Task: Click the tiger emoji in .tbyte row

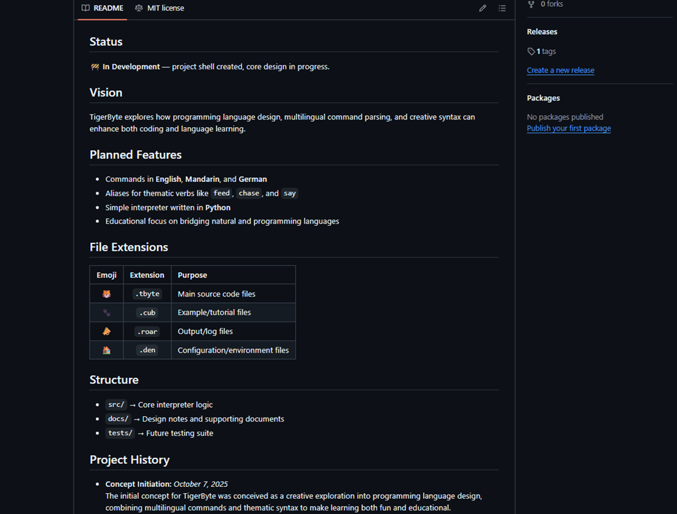Action: [106, 294]
